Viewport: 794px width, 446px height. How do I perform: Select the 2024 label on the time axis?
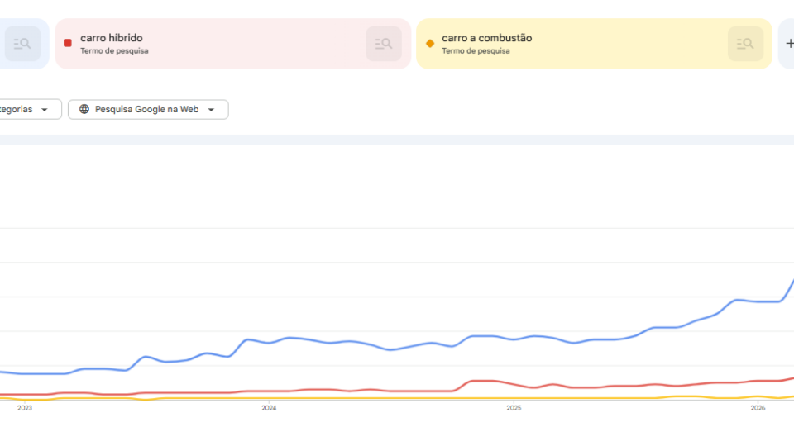click(269, 408)
